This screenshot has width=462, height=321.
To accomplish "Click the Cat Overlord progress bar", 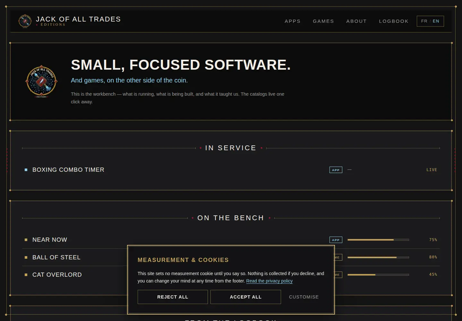I will [x=378, y=274].
